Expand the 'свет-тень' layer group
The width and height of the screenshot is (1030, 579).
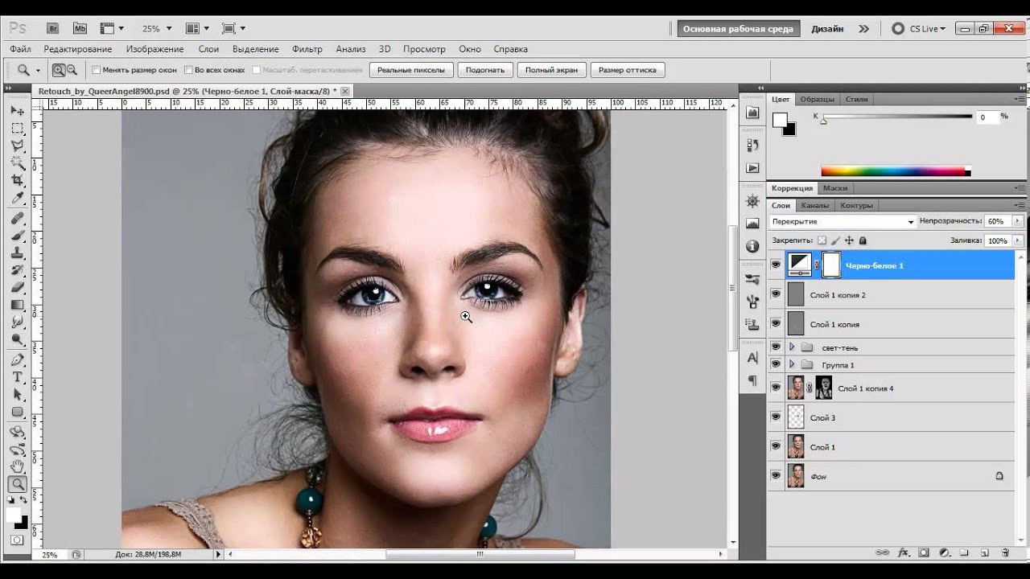pyautogui.click(x=792, y=347)
